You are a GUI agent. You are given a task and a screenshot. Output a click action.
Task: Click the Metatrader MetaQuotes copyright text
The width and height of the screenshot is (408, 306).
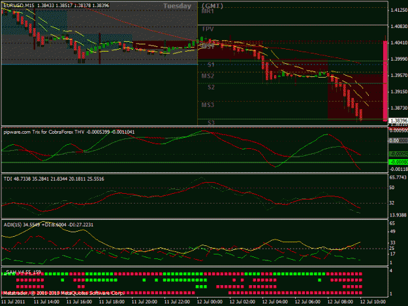63,293
